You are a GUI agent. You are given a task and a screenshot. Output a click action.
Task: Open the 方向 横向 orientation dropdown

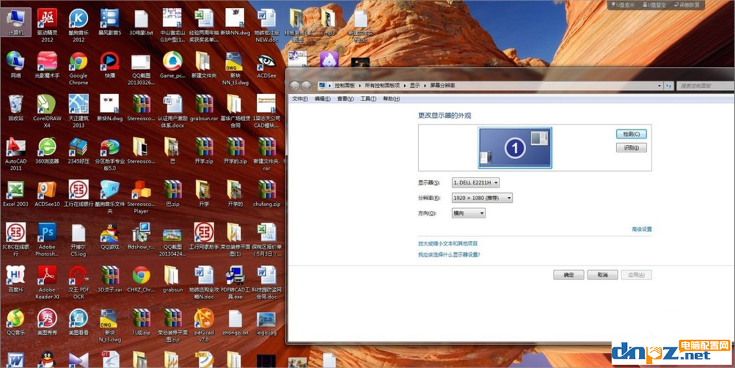[x=468, y=213]
